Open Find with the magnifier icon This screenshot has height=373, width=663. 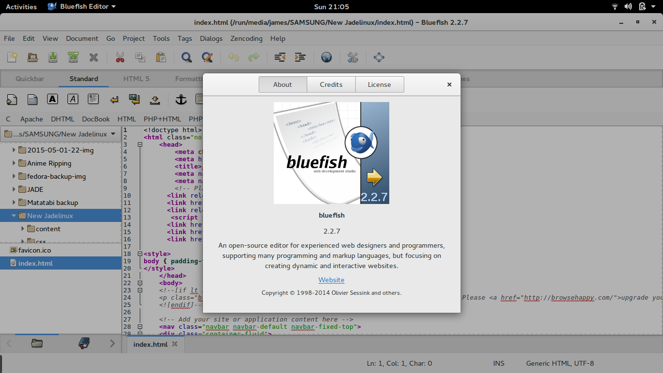click(x=187, y=57)
